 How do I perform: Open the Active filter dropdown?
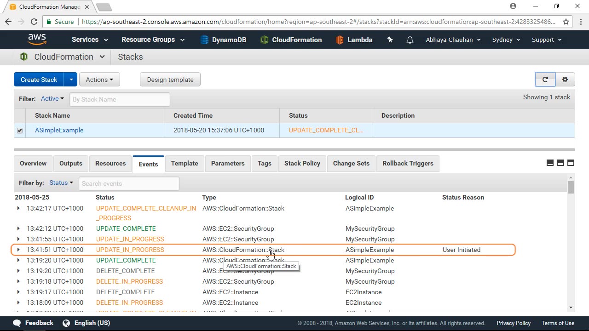pyautogui.click(x=52, y=99)
